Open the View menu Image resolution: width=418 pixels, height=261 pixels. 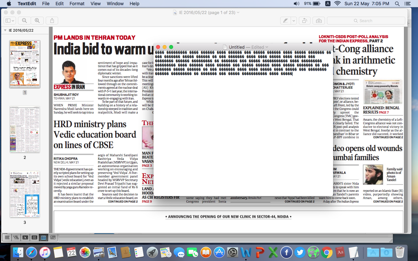(96, 4)
